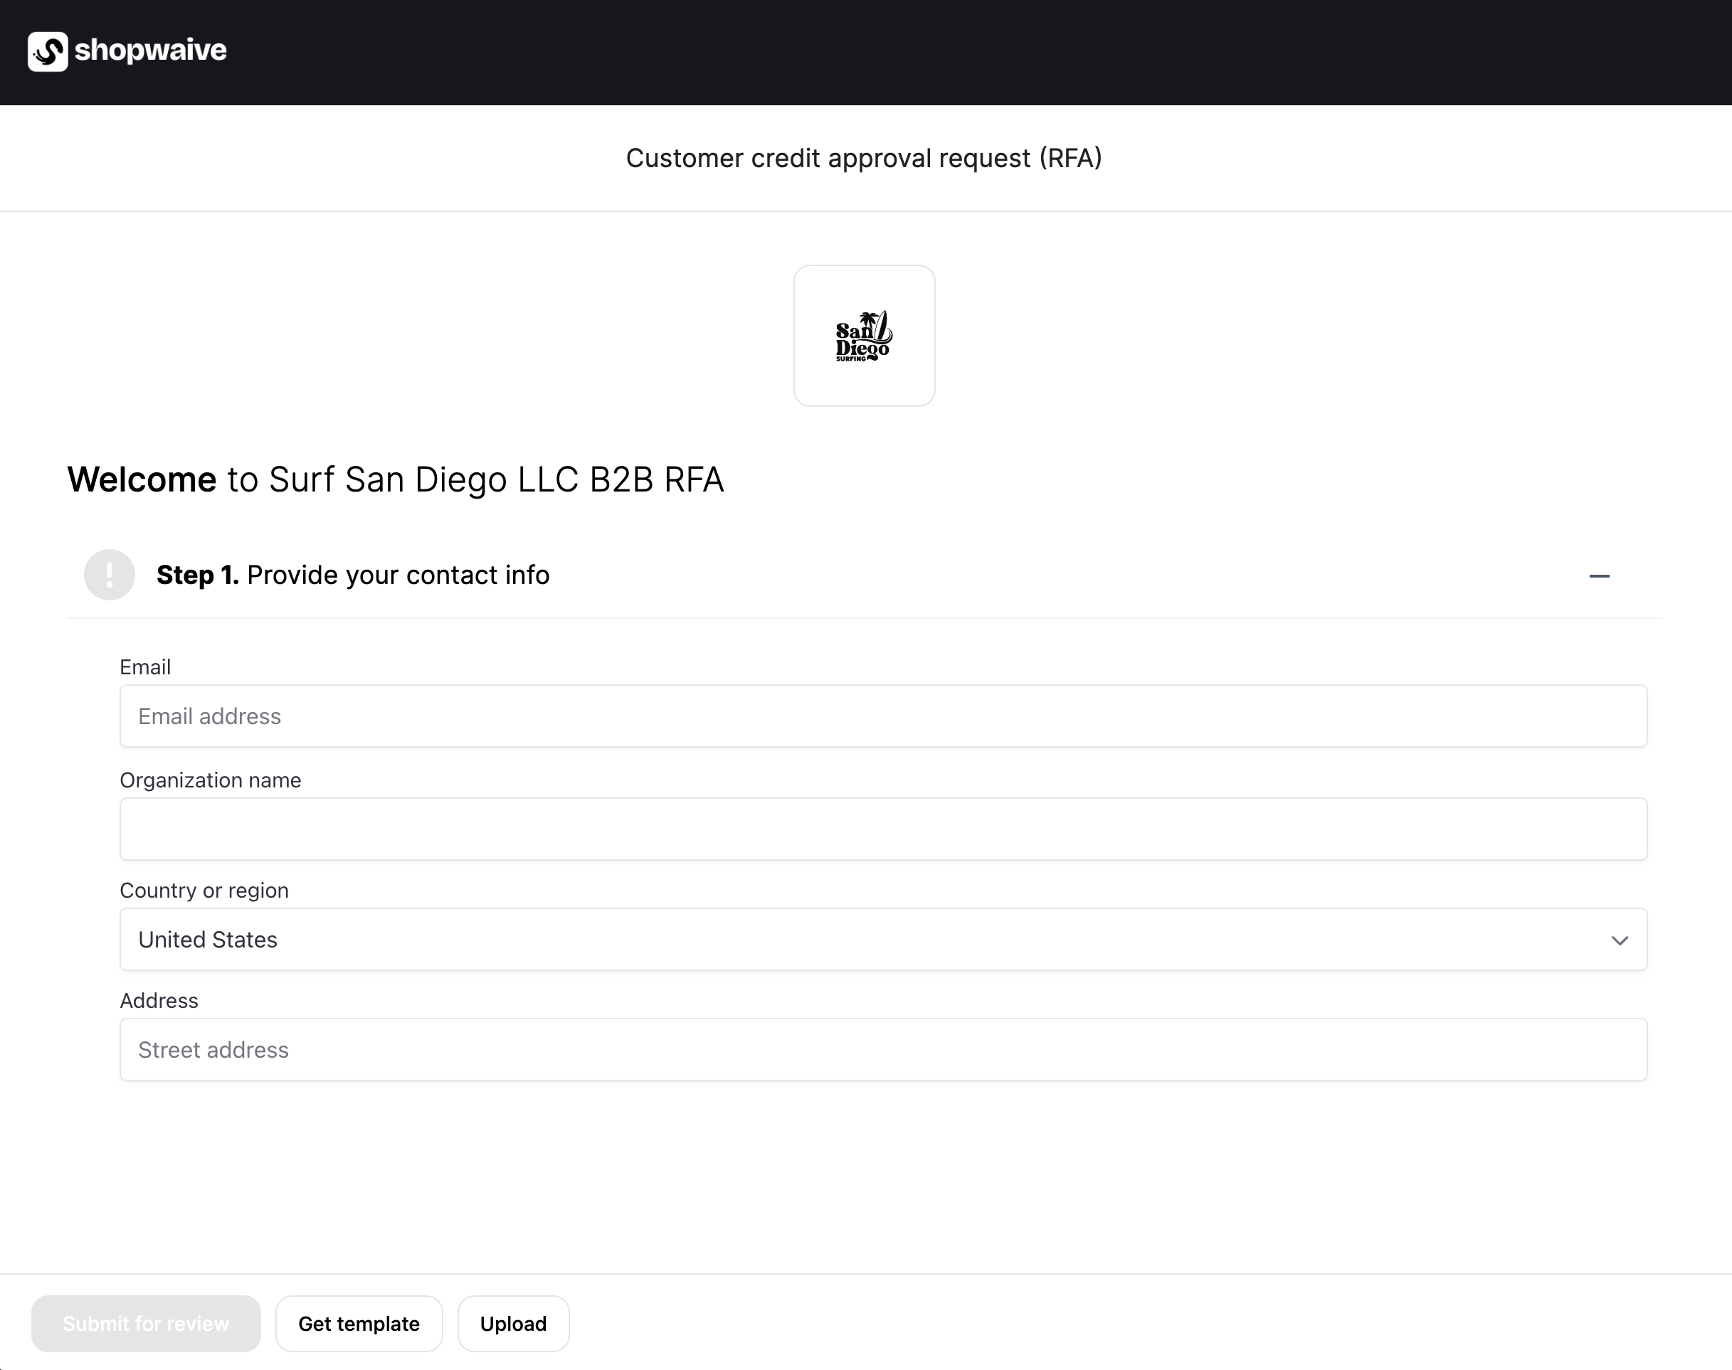1732x1370 pixels.
Task: Click the Shopwaive logo icon
Action: click(48, 51)
